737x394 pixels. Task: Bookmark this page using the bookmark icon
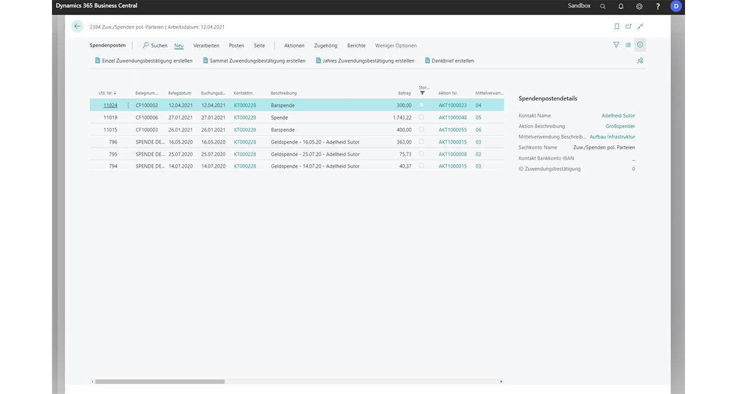[x=616, y=26]
